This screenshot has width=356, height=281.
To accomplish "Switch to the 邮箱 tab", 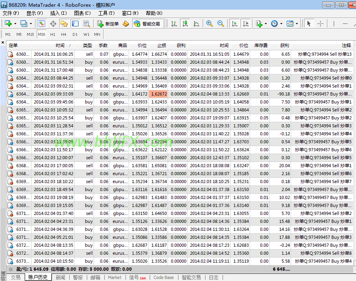I will click(x=95, y=277).
